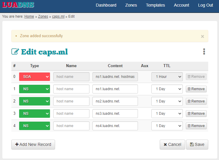Click Add New Record button
Screen dimensions: 219x160
pyautogui.click(x=33, y=144)
